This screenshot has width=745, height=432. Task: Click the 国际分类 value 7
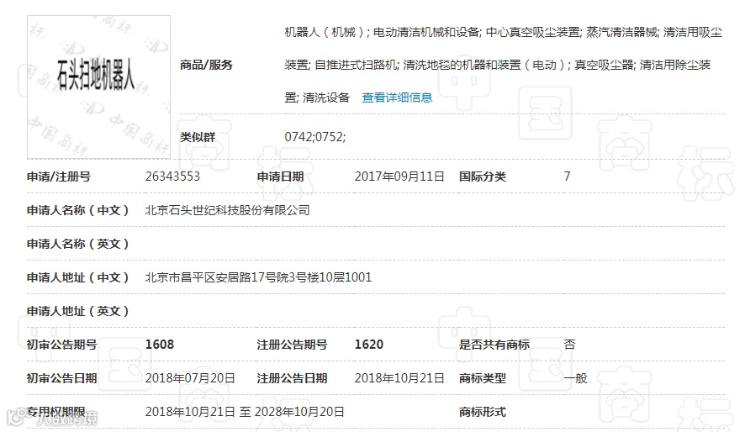pyautogui.click(x=567, y=176)
